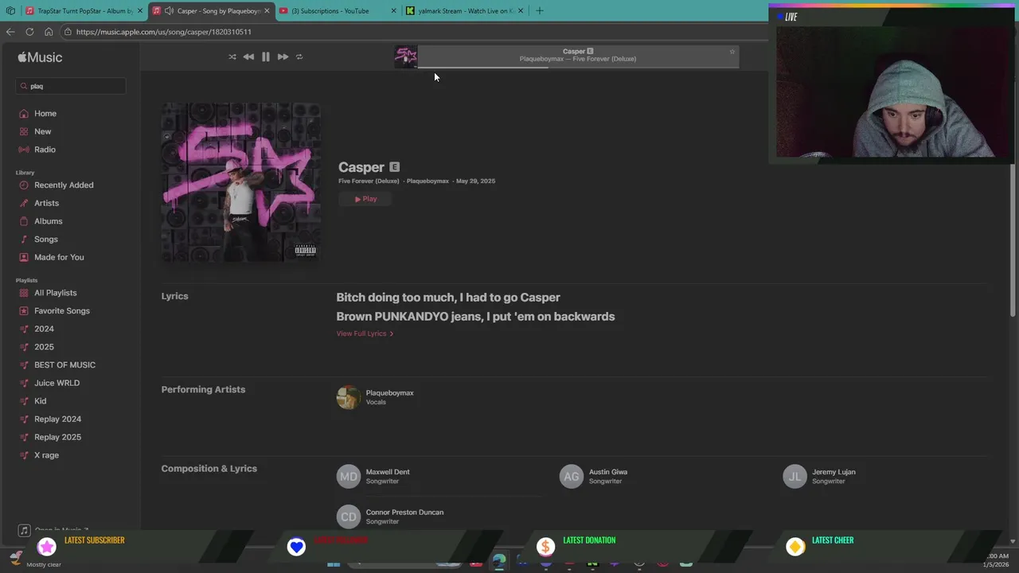
Task: Seek within the song progress bar
Action: [578, 67]
